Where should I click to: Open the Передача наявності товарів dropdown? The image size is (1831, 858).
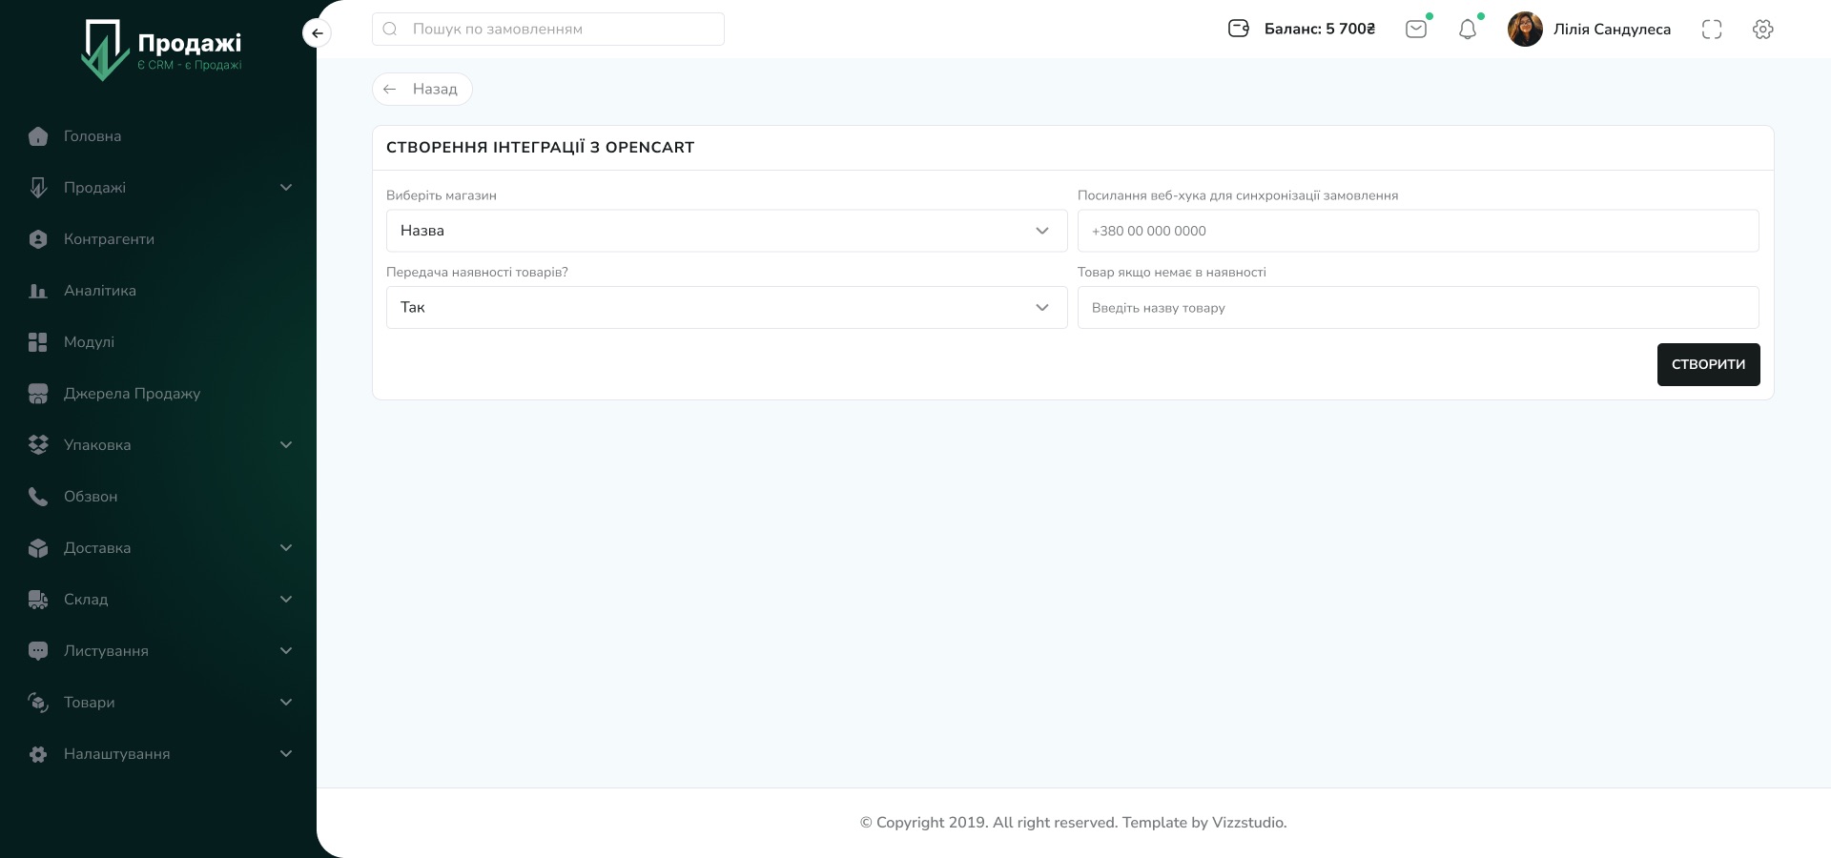[727, 307]
